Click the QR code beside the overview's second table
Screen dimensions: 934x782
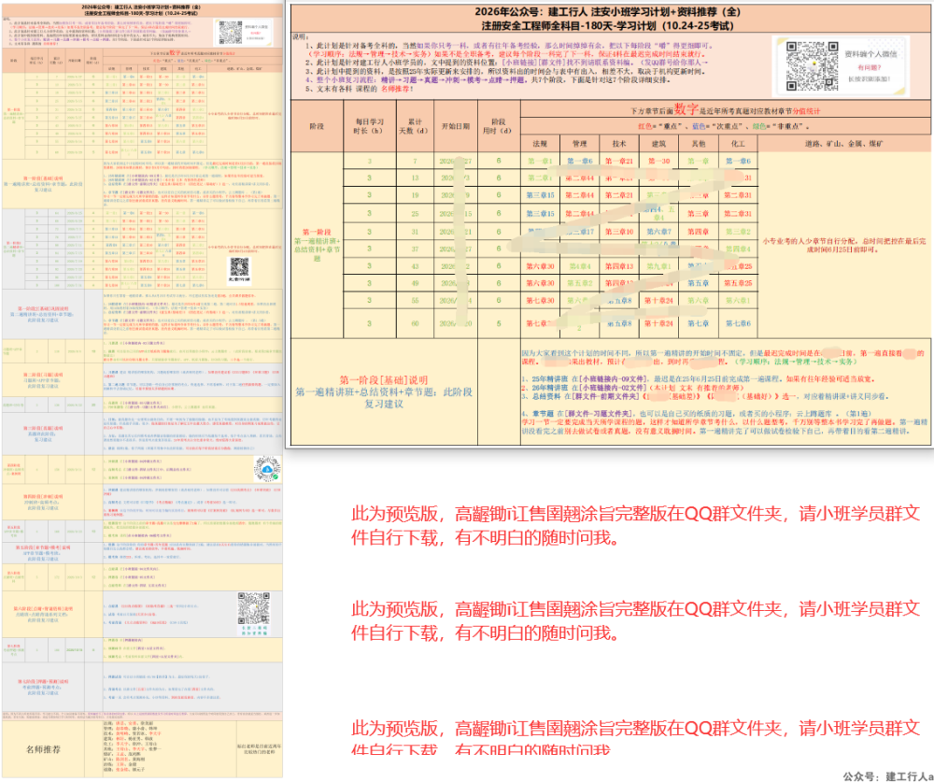[239, 267]
